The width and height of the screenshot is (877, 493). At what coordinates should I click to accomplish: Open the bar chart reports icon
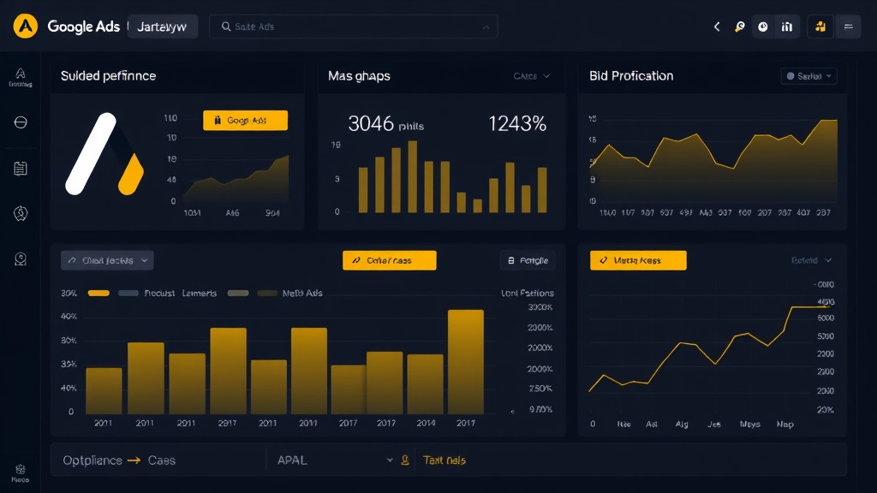[787, 27]
